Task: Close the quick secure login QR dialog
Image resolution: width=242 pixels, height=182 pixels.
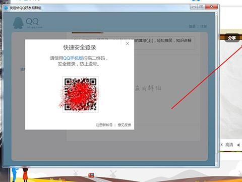Action: click(128, 43)
